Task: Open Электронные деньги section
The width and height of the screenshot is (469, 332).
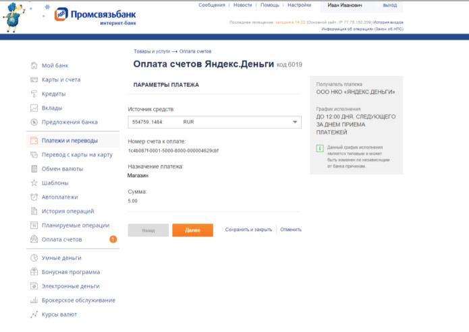Action: click(x=71, y=286)
